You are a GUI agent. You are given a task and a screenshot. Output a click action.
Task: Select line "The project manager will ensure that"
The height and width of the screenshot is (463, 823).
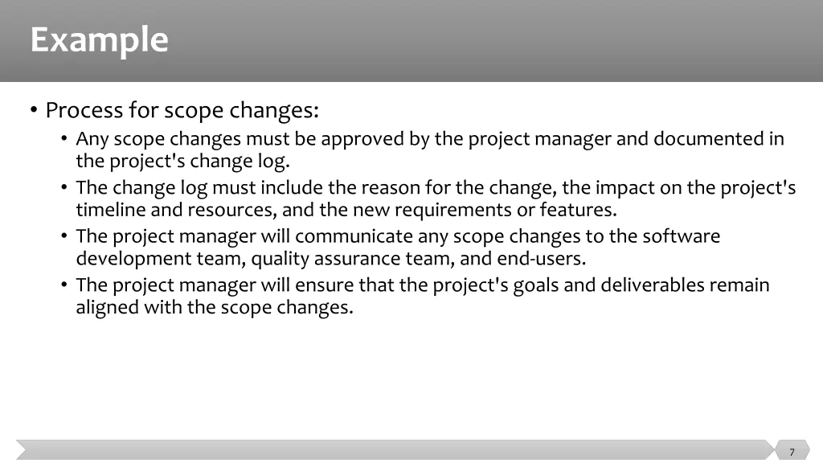(423, 285)
